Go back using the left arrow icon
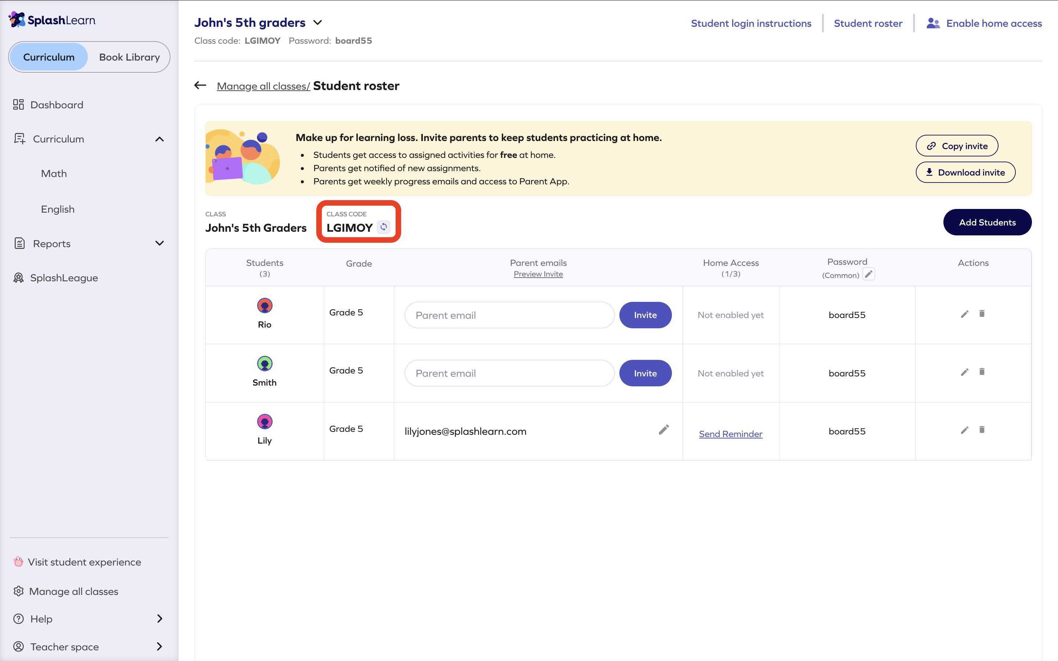Viewport: 1058px width, 661px height. tap(200, 85)
